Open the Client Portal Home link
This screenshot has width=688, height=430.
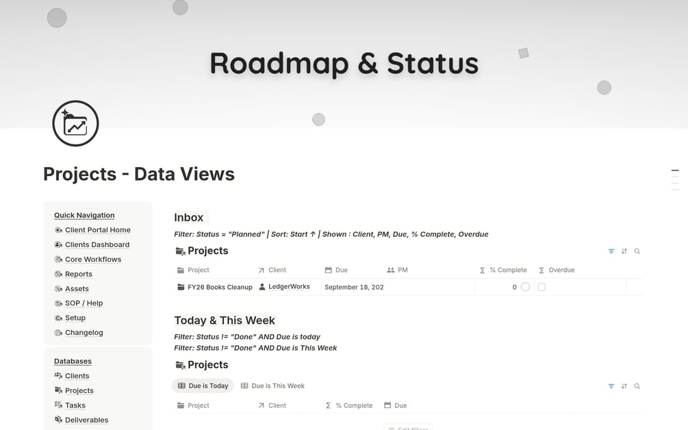(x=97, y=230)
